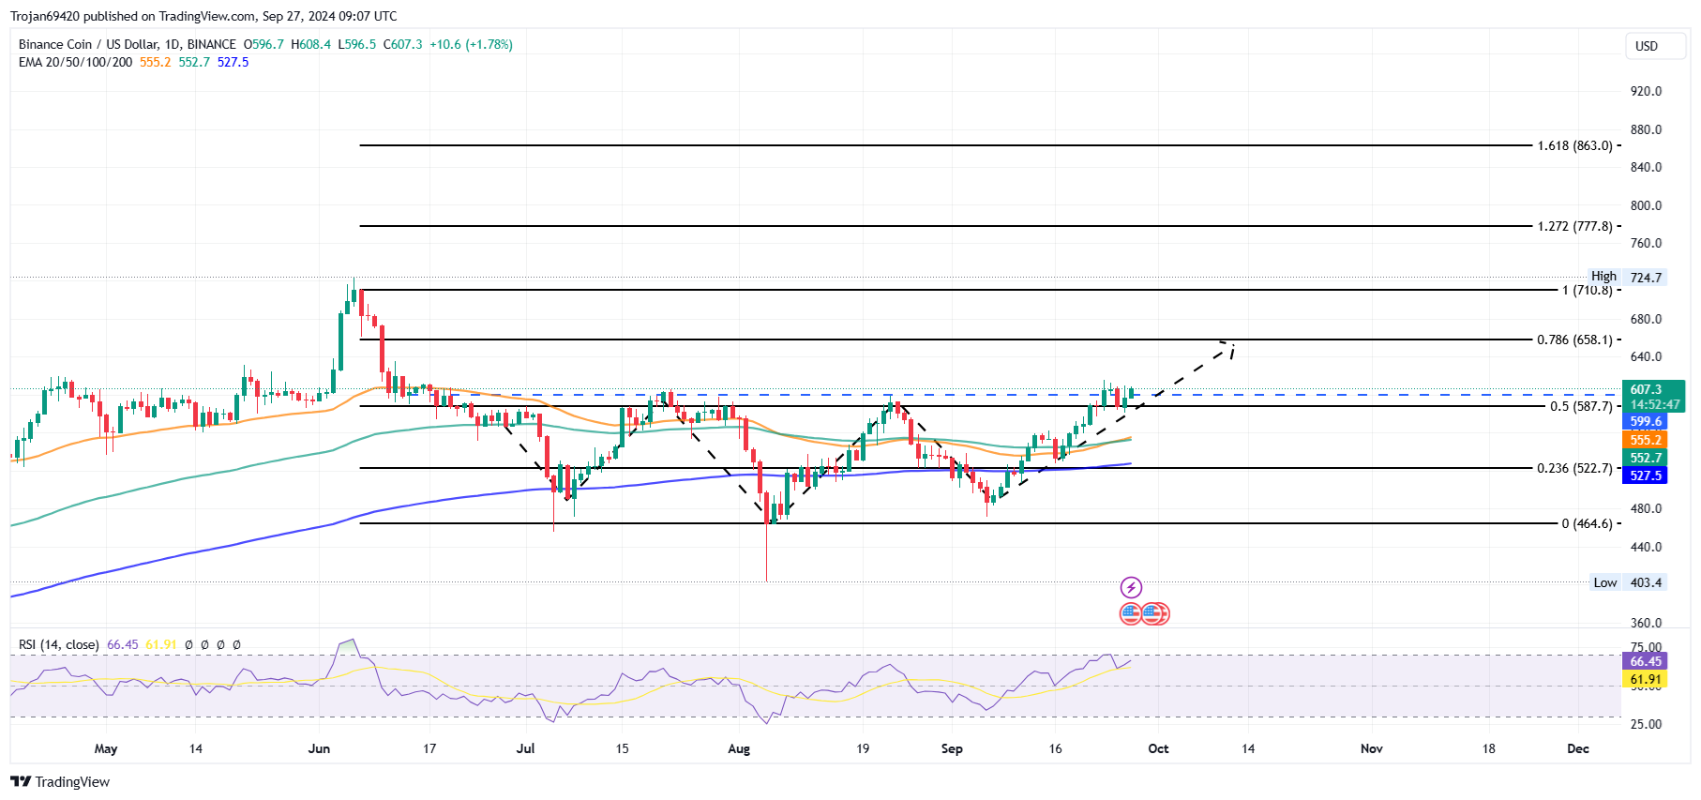The height and width of the screenshot is (800, 1701).
Task: Click the blue EMA 527.5 price label
Action: pyautogui.click(x=1646, y=475)
